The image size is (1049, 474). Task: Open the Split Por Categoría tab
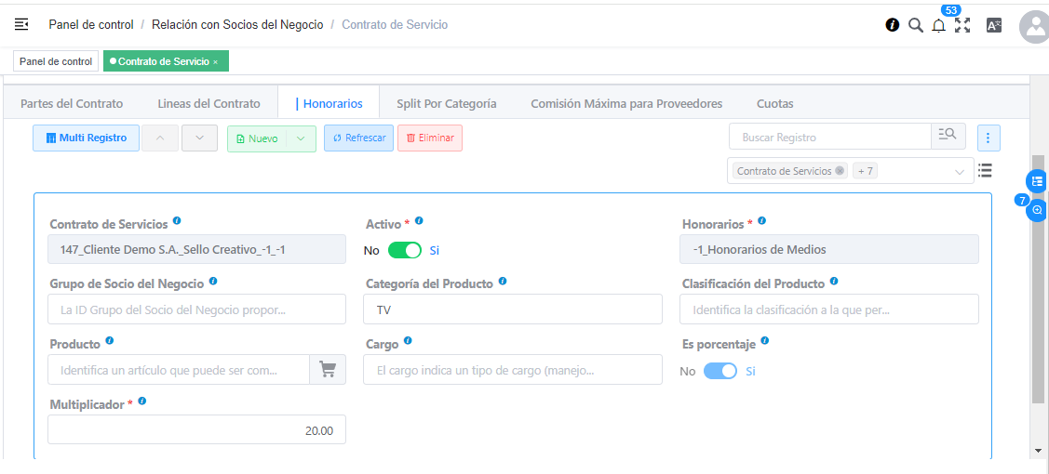(446, 104)
